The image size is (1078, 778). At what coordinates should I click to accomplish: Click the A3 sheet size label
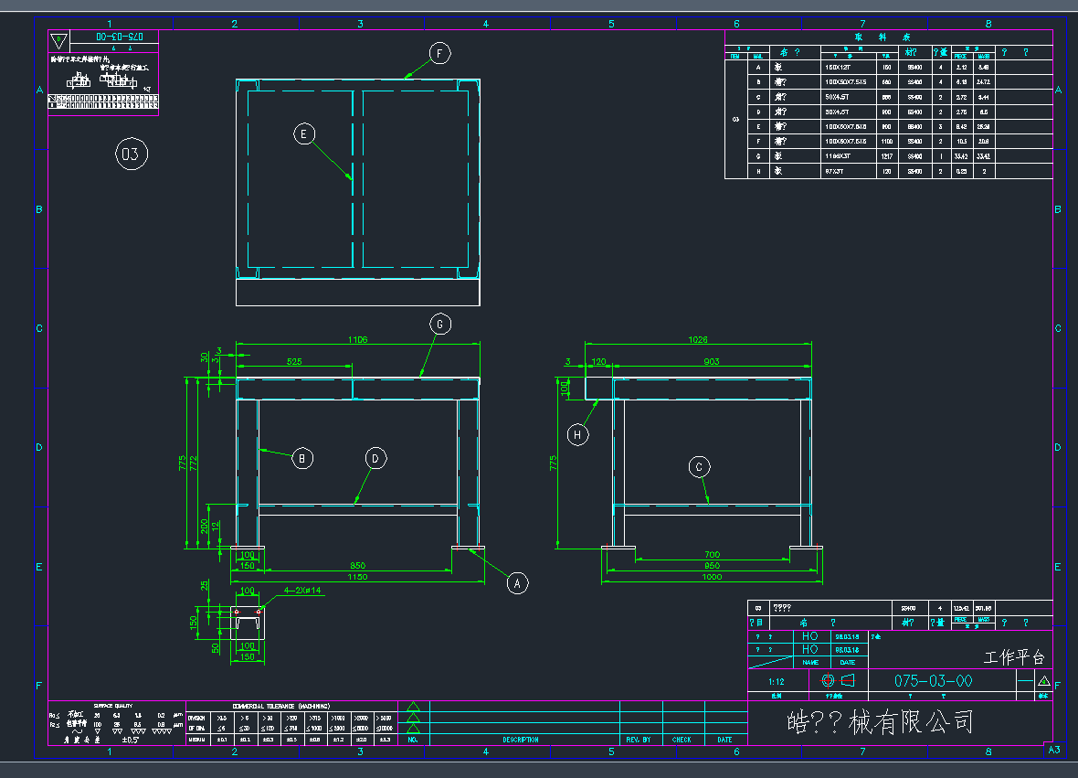[x=1052, y=751]
